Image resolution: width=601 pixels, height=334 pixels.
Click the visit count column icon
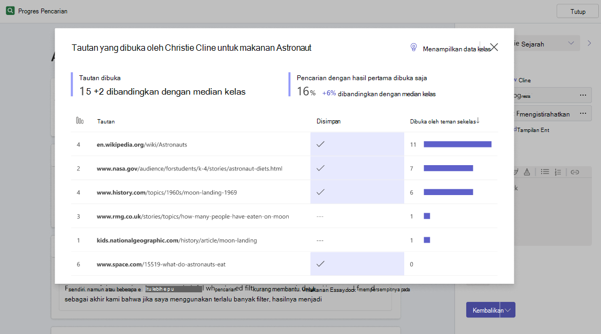coord(80,121)
